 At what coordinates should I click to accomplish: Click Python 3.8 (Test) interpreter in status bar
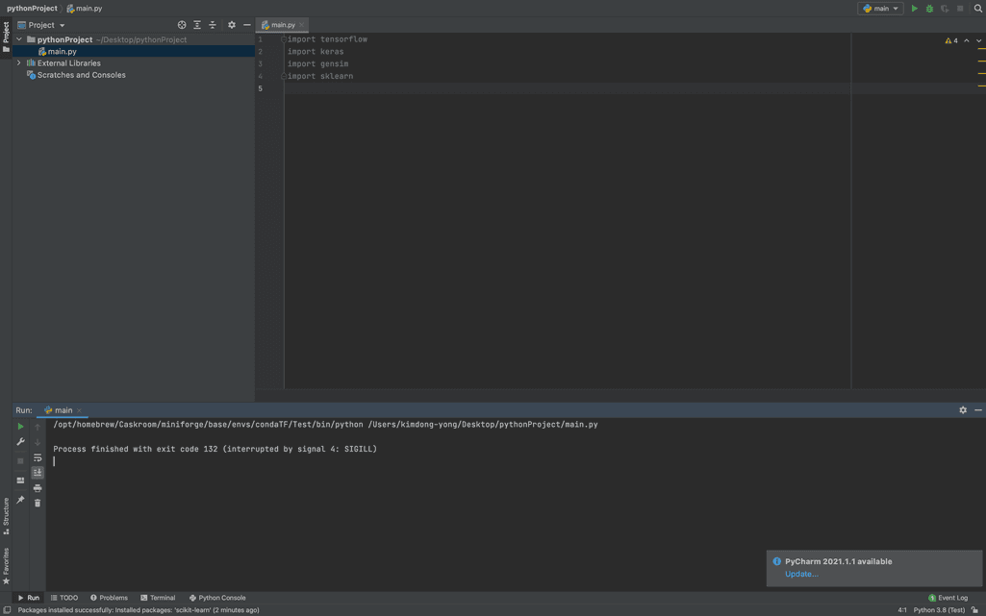(939, 609)
